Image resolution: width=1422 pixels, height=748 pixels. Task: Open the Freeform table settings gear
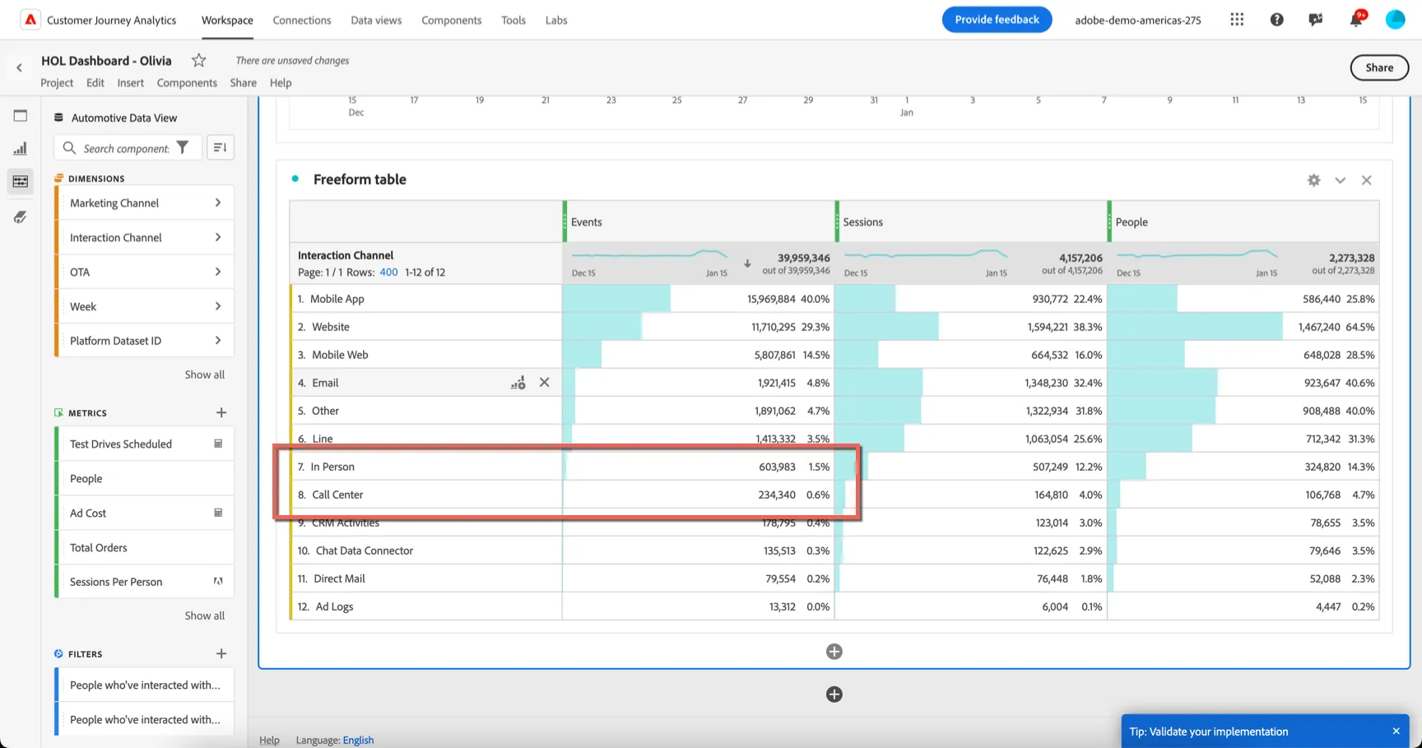pyautogui.click(x=1313, y=180)
